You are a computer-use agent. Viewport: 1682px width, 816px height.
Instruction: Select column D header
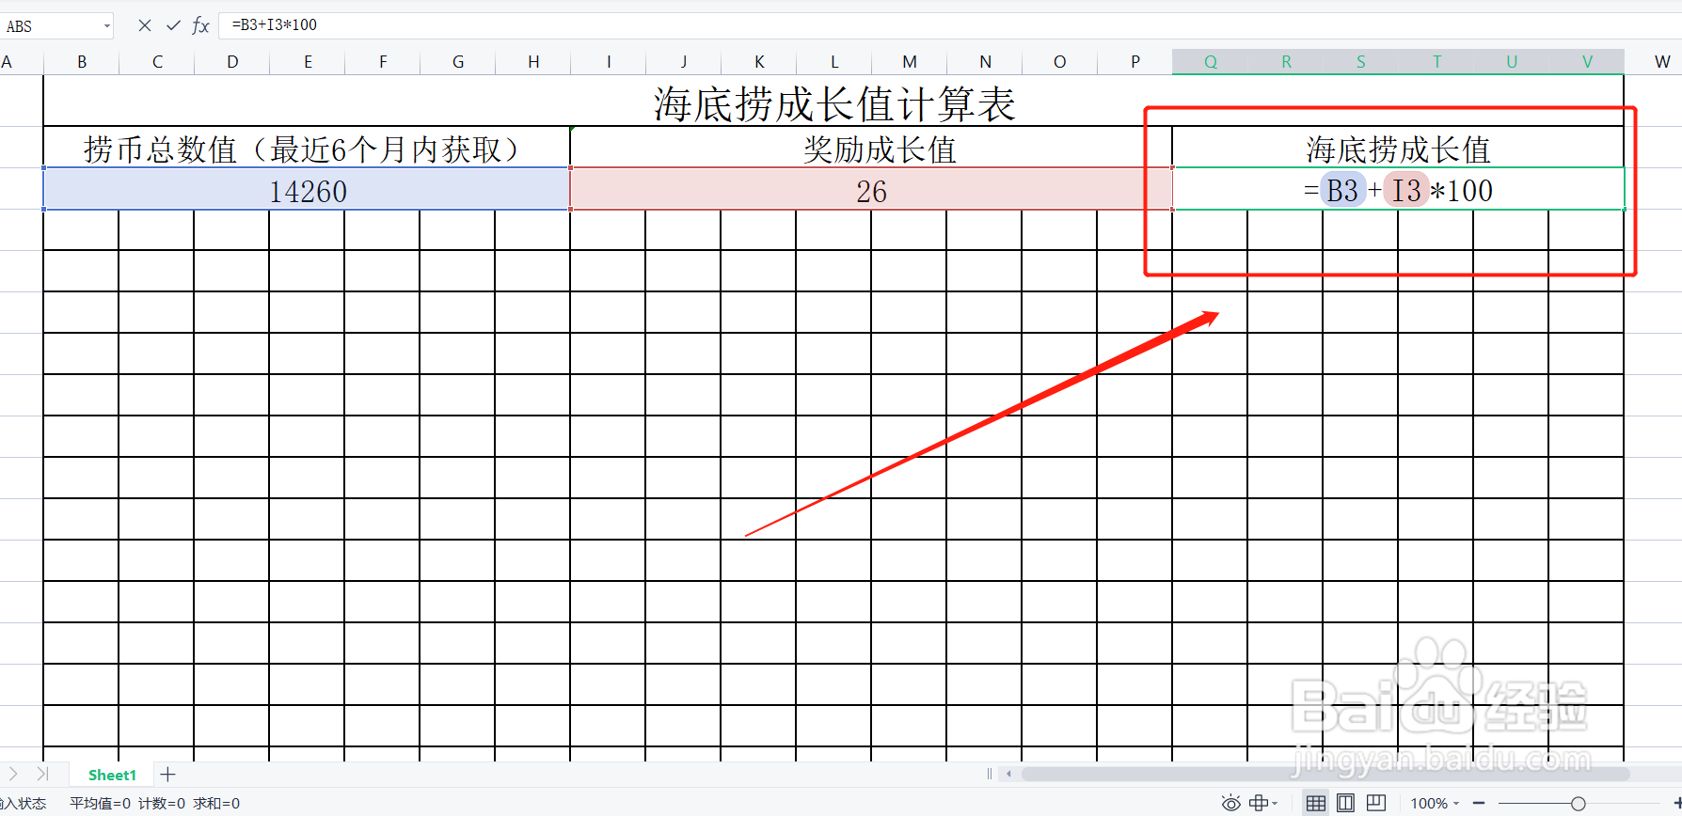[232, 62]
